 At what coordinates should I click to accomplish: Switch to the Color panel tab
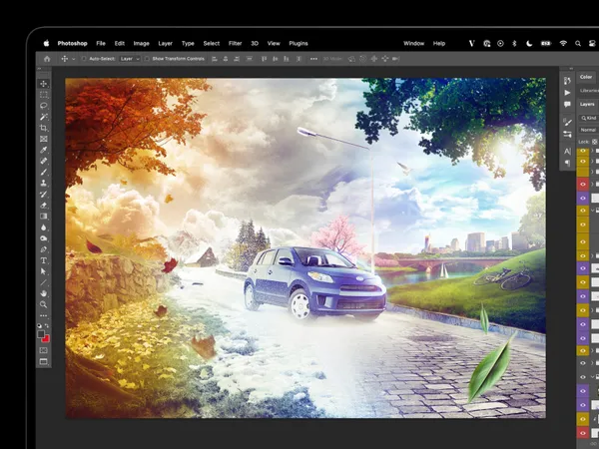586,77
